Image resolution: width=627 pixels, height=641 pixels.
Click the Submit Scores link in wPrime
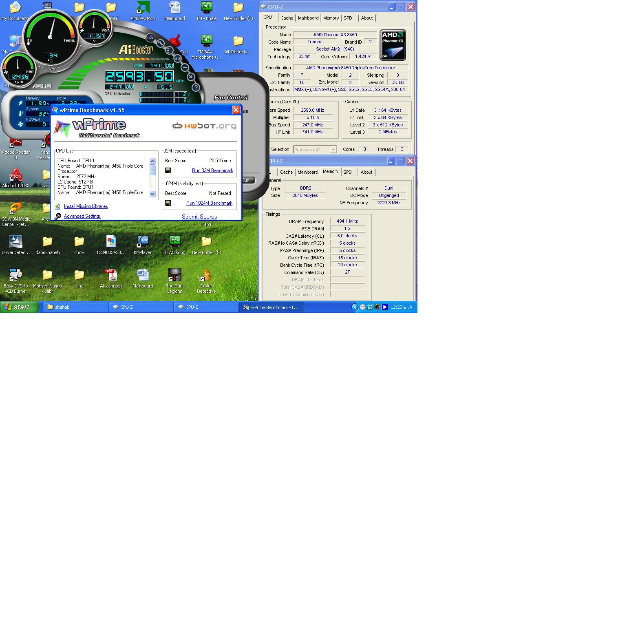click(x=199, y=217)
